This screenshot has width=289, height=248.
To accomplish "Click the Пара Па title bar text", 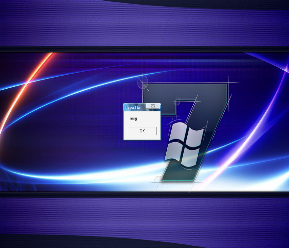I will tap(132, 107).
